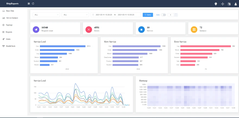Image resolution: width=239 pixels, height=118 pixels.
Task: Click the refresh interval number field
Action: (x=171, y=15)
